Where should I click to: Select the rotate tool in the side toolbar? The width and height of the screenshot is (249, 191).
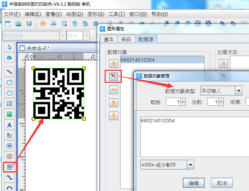point(10,58)
